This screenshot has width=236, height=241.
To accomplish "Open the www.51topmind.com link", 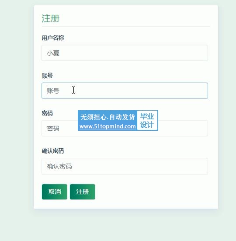I will pos(108,126).
